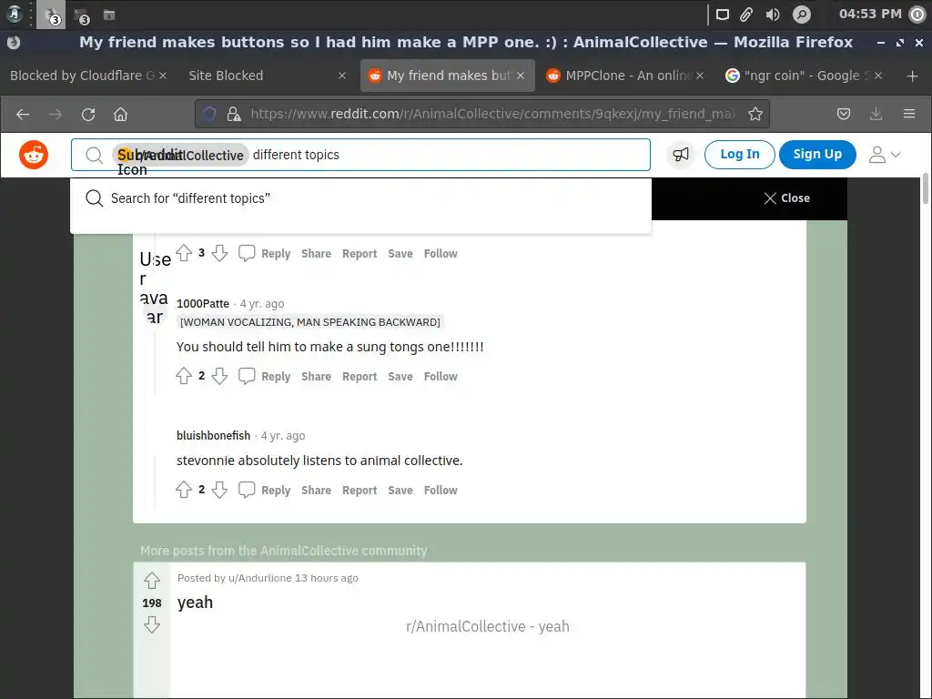Save 1000Patte's comment
This screenshot has width=932, height=699.
click(400, 377)
